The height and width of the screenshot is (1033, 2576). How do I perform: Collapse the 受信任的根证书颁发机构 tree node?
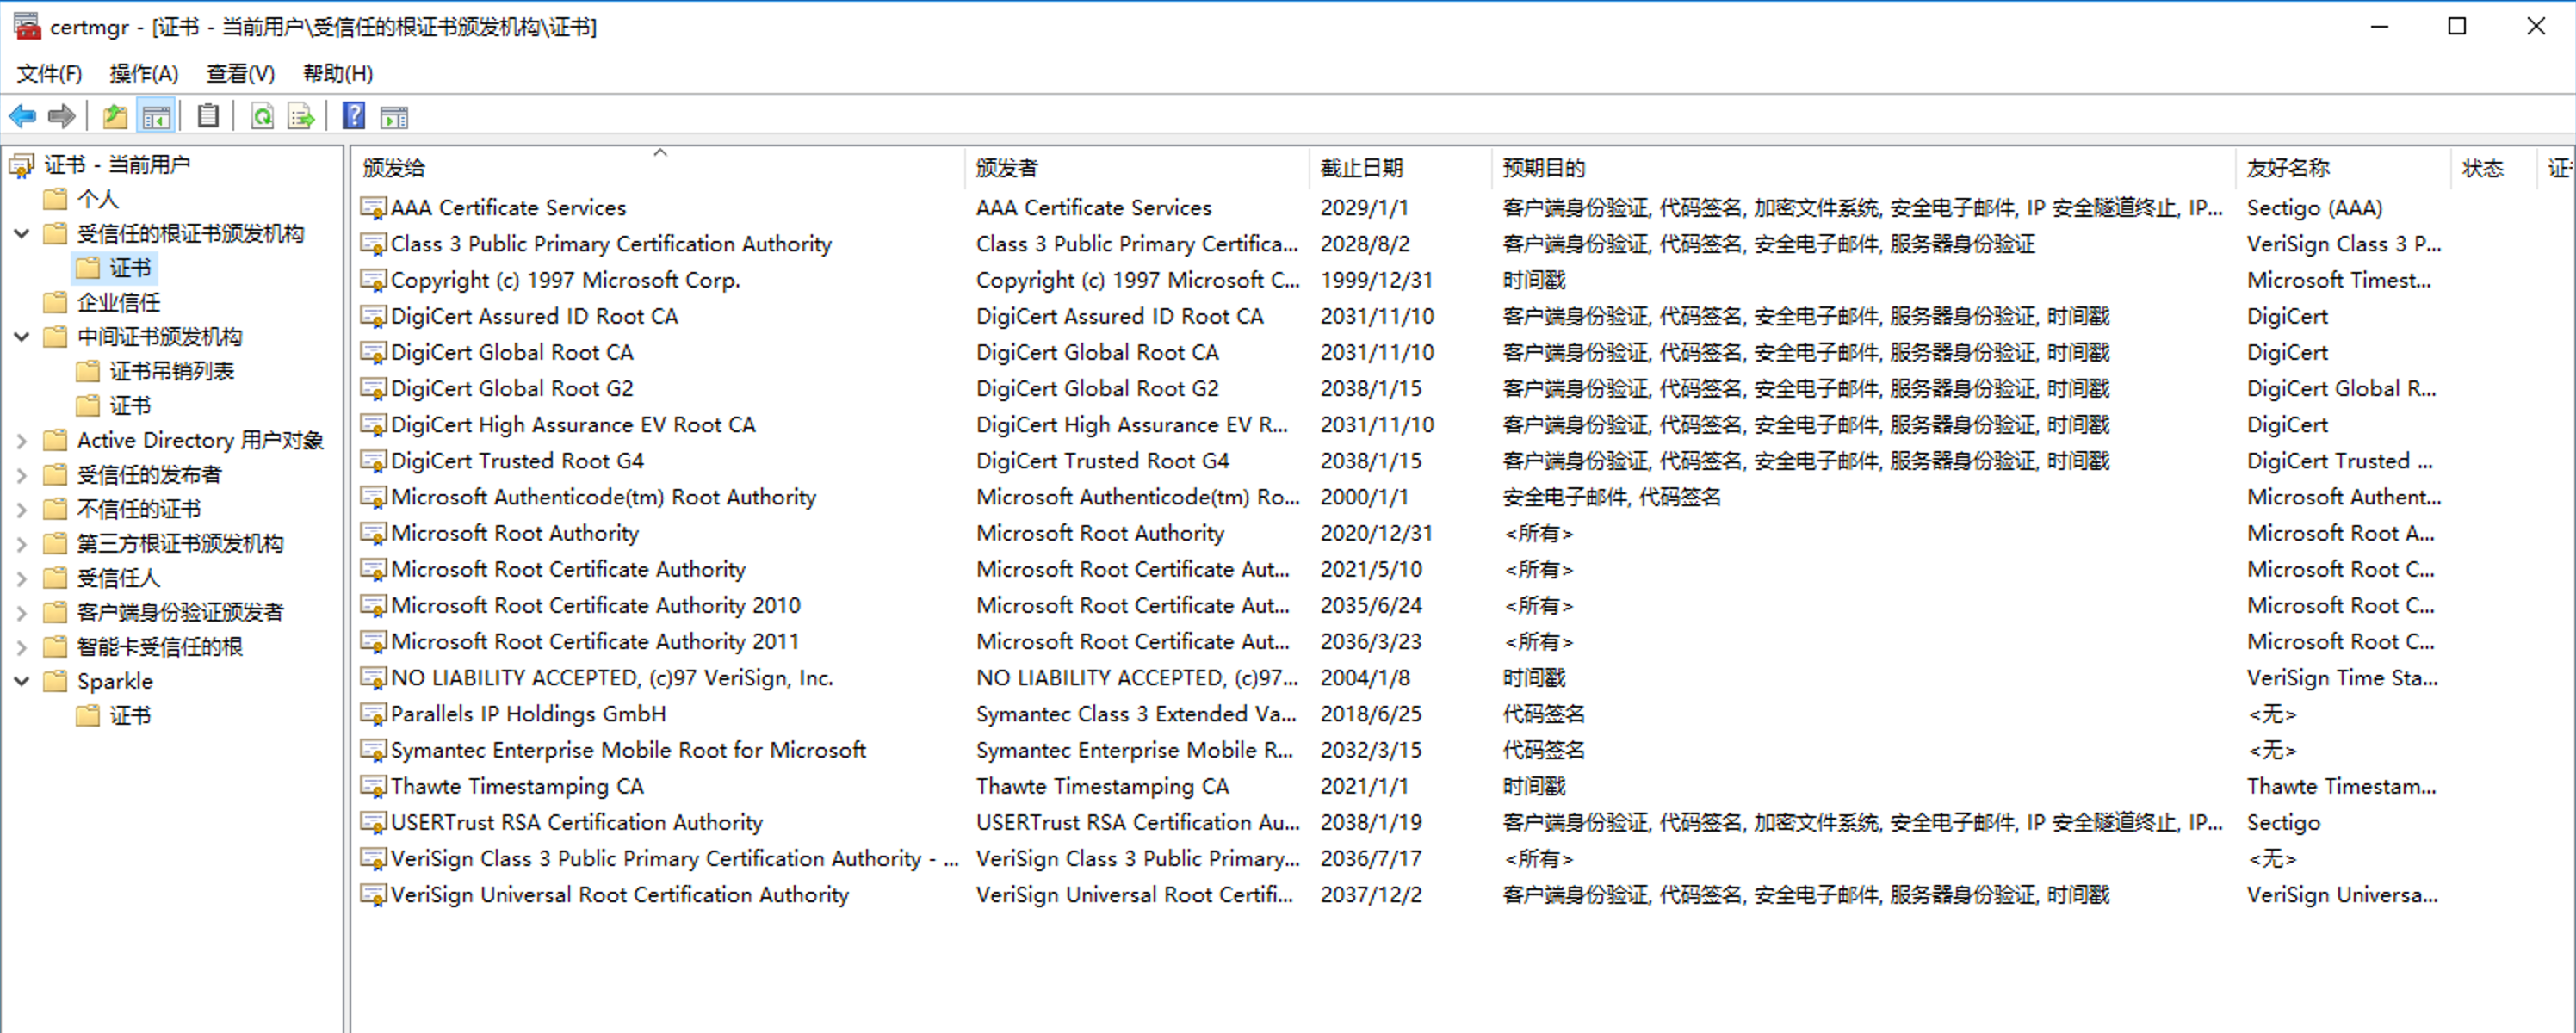coord(22,234)
